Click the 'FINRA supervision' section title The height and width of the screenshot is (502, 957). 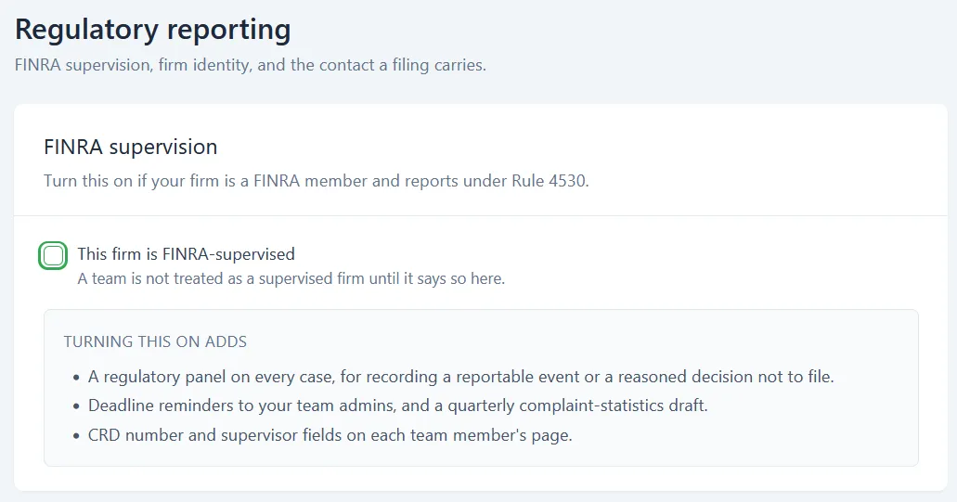(131, 147)
